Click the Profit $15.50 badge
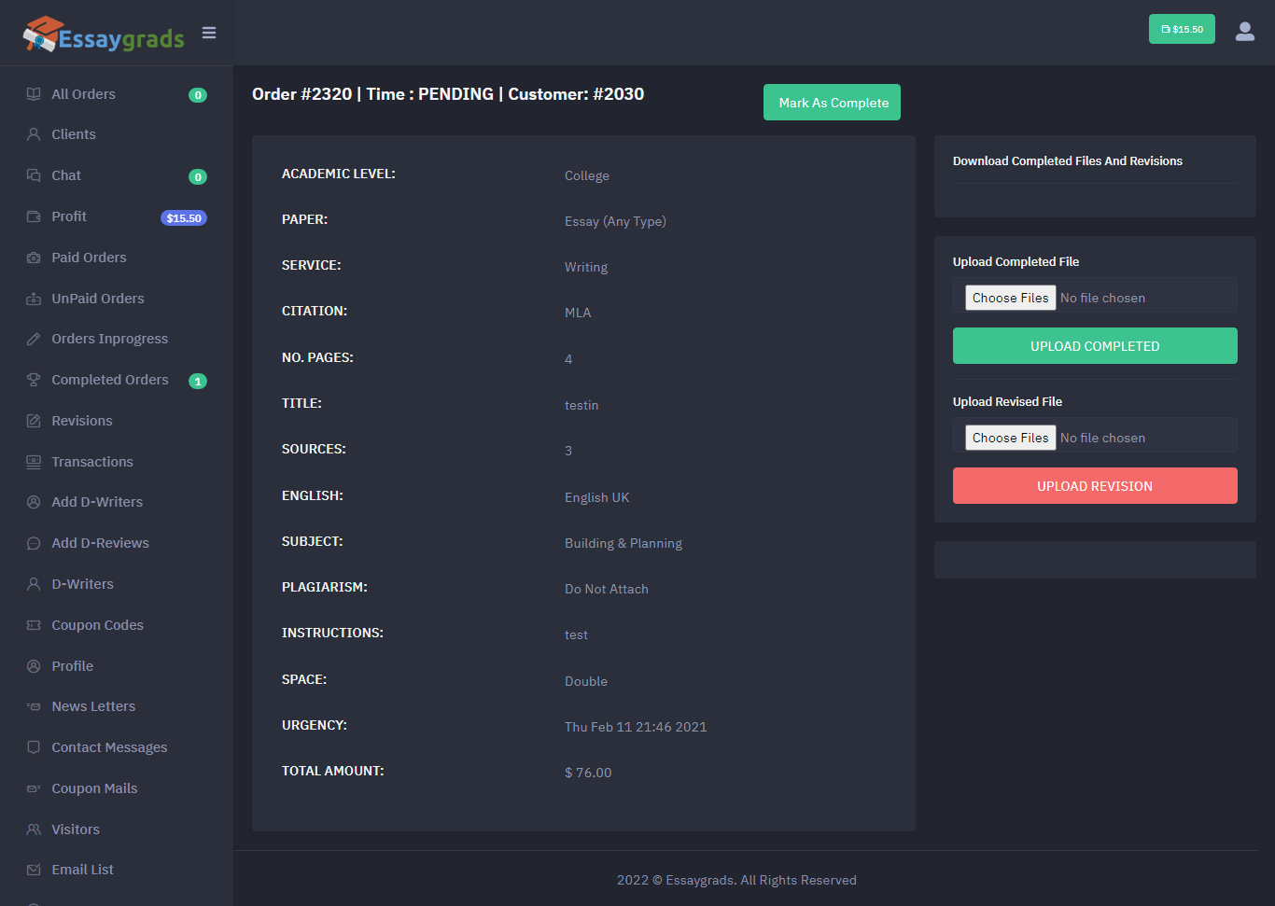This screenshot has width=1275, height=906. (x=184, y=218)
